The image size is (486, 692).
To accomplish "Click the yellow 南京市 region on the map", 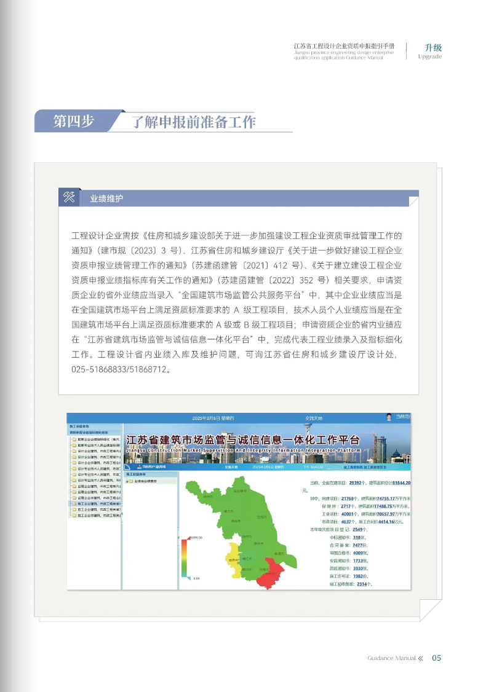I will (x=233, y=560).
